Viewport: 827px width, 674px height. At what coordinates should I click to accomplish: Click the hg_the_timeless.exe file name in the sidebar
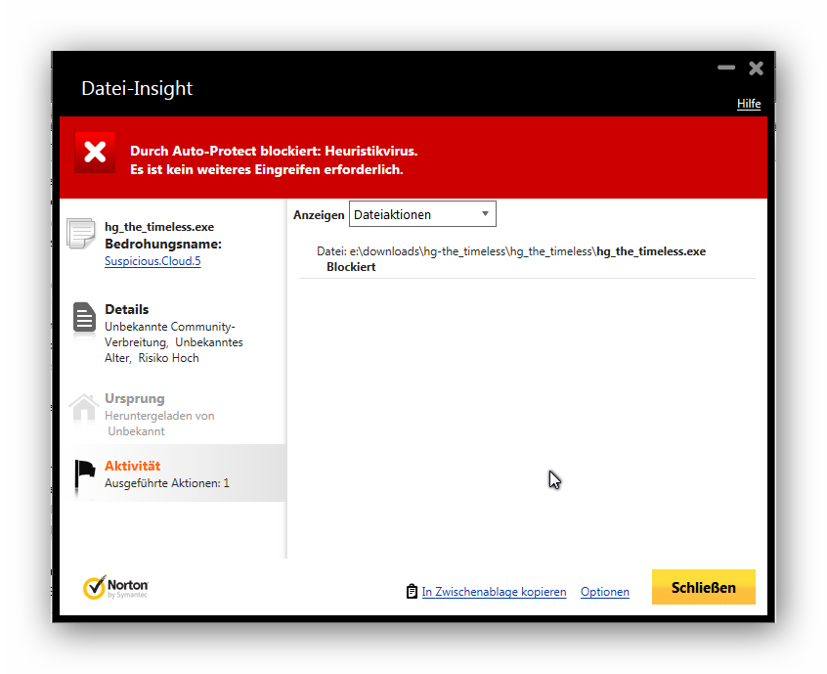point(159,227)
